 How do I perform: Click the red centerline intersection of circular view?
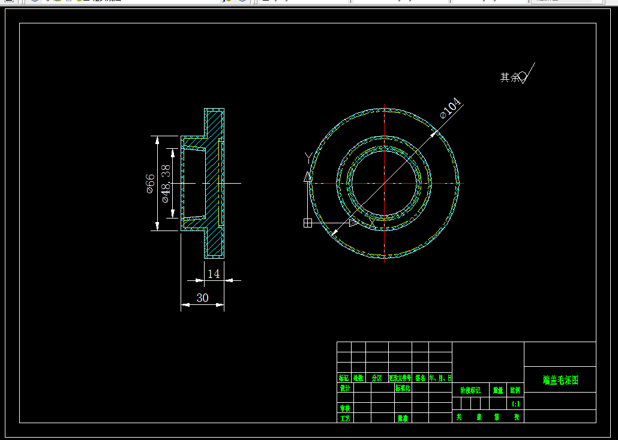pyautogui.click(x=384, y=183)
